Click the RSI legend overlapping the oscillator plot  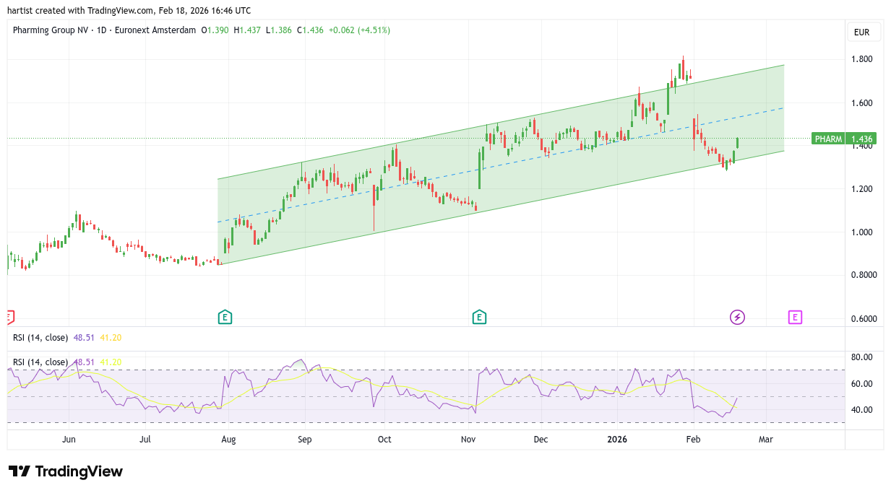[40, 362]
